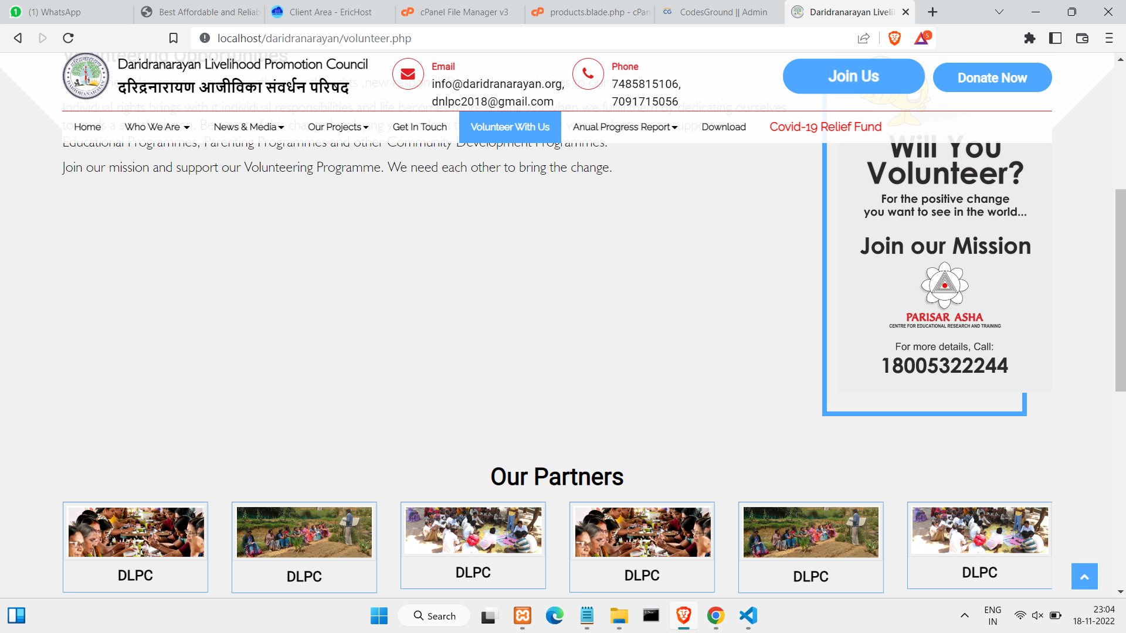Click the red email envelope icon
Screen dimensions: 1126x633
coord(408,74)
